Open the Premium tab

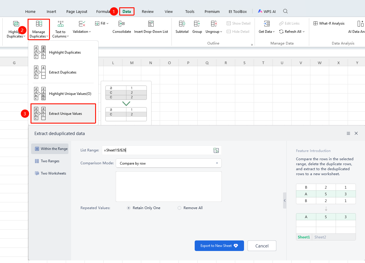(x=212, y=12)
